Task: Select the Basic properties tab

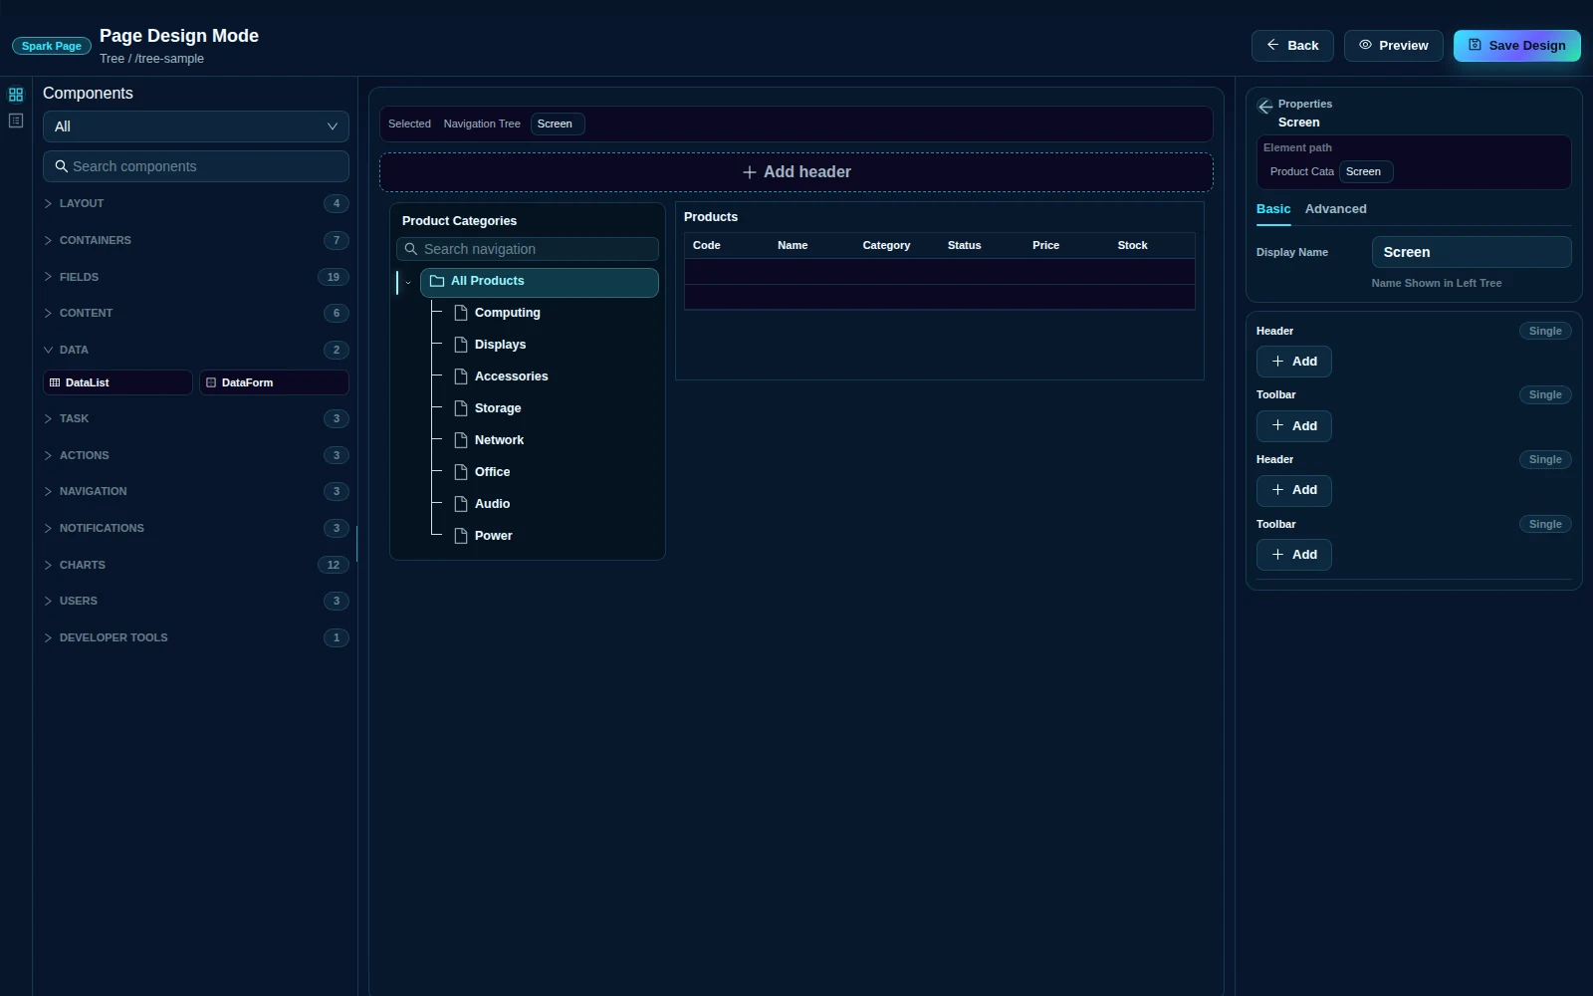Action: coord(1273,209)
